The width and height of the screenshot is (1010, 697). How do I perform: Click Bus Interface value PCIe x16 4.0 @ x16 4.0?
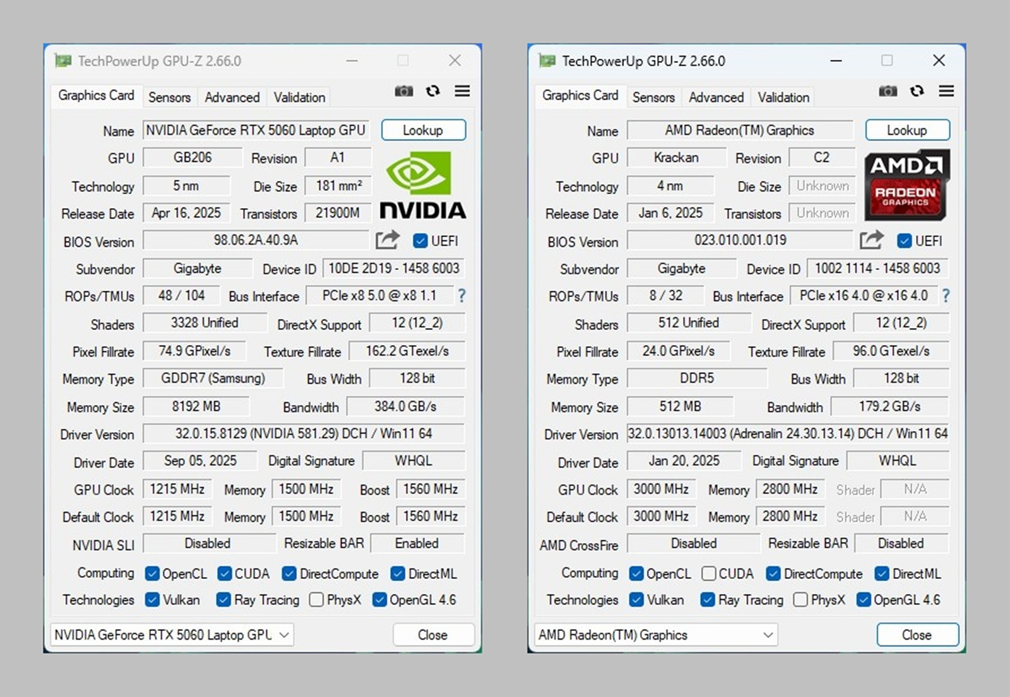coord(864,295)
